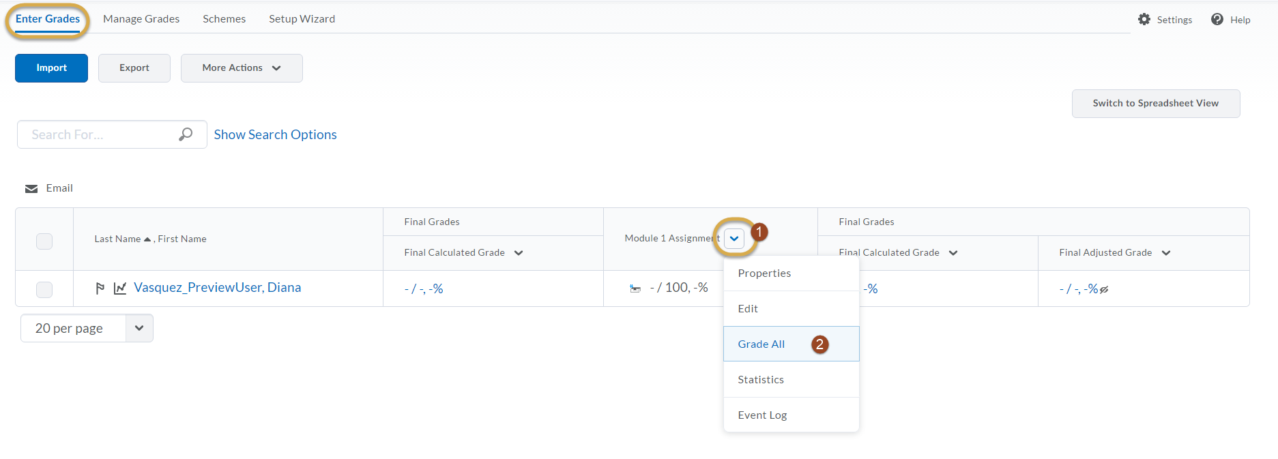Click the assignment submission icon in Module 1
The image size is (1278, 459).
[x=635, y=288]
